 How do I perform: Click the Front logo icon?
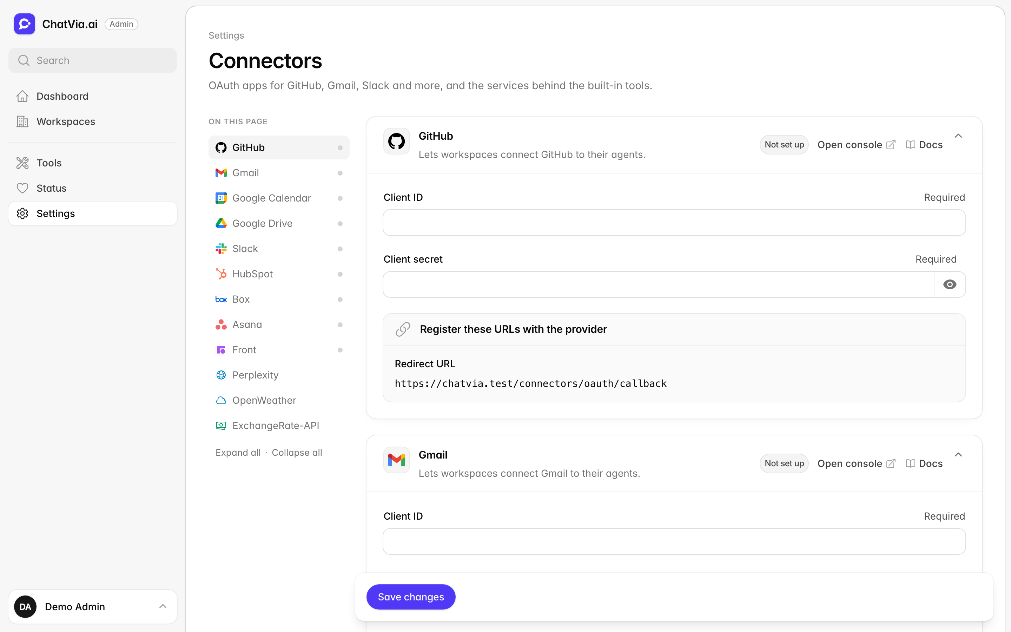tap(221, 350)
